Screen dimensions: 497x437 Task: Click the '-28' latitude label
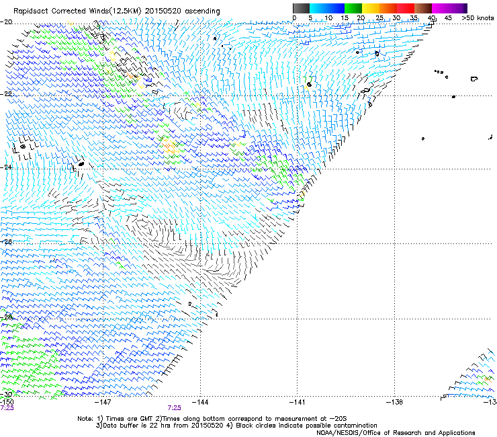(x=6, y=317)
